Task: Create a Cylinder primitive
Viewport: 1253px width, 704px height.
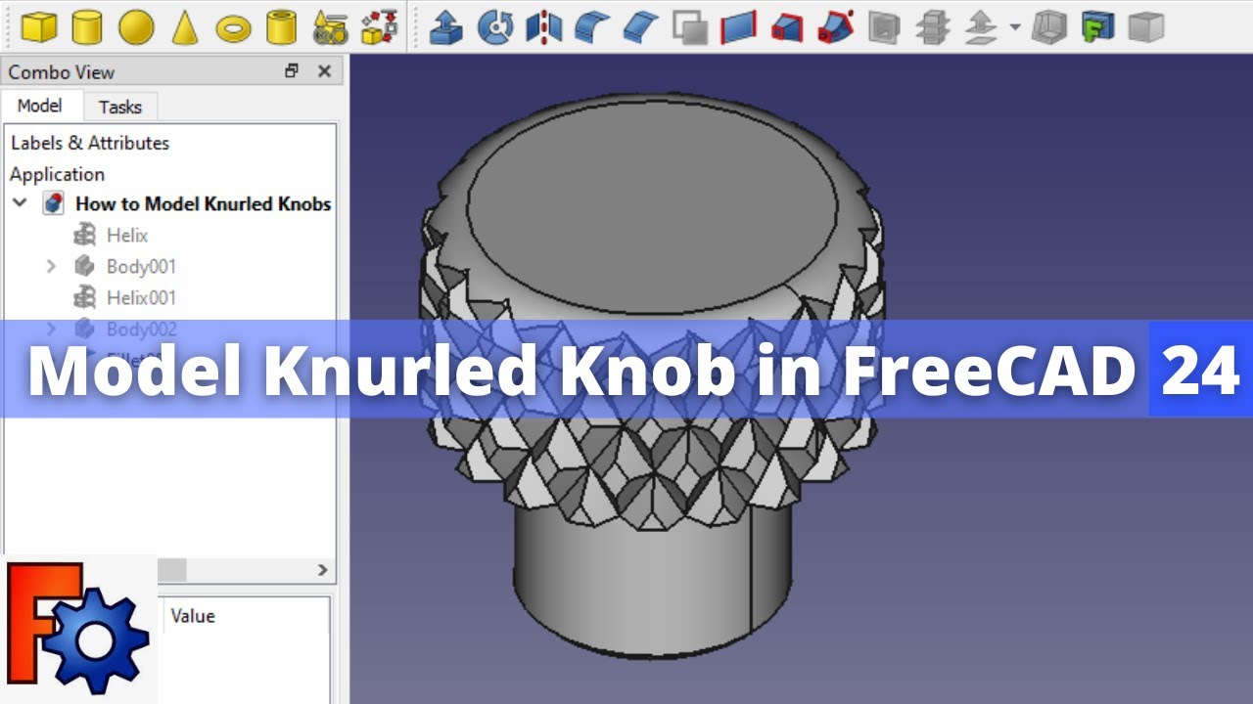Action: coord(87,26)
